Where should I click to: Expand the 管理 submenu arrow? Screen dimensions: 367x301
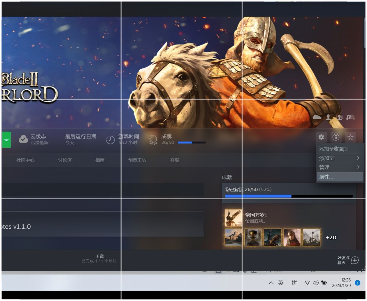[x=358, y=167]
